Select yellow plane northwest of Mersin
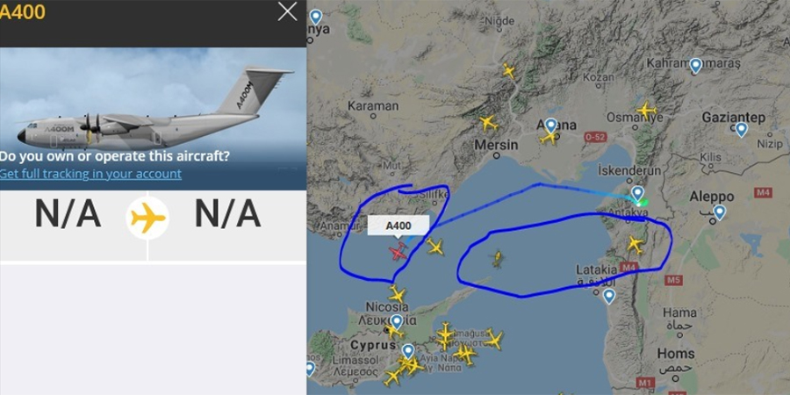The height and width of the screenshot is (395, 790). (488, 122)
